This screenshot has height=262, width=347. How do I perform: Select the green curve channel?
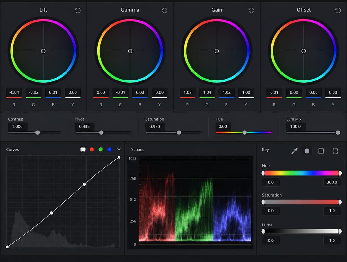pyautogui.click(x=101, y=149)
